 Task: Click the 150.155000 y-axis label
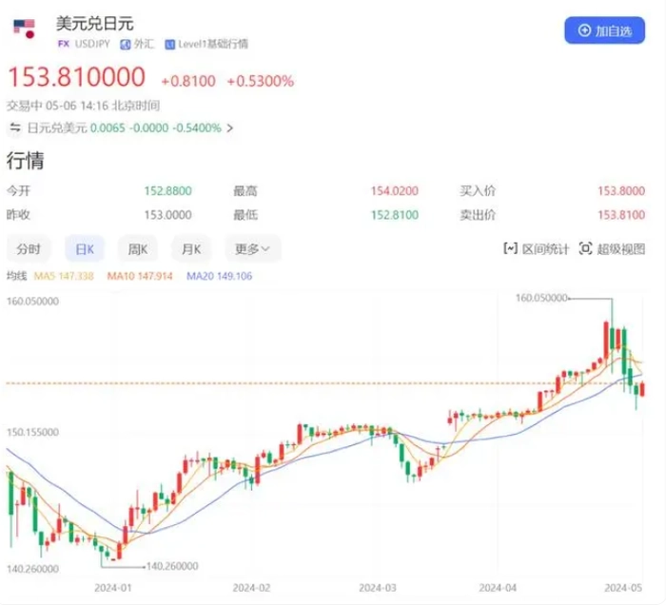32,432
